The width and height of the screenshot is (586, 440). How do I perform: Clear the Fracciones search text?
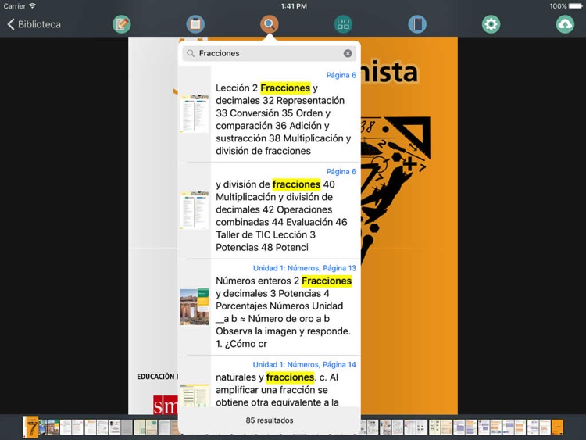point(348,53)
